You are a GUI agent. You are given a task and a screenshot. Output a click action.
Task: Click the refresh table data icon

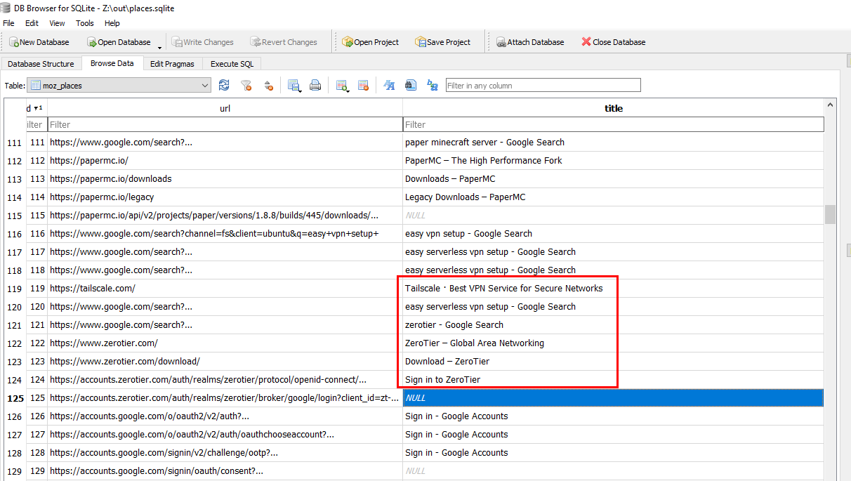[224, 86]
